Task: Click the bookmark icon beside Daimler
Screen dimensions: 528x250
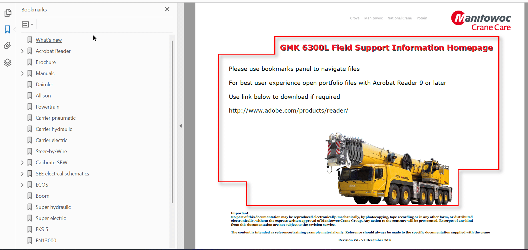Action: point(30,85)
